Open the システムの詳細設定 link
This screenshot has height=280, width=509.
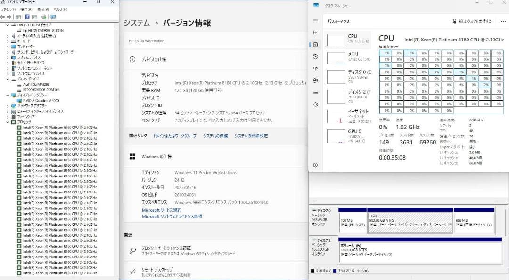pos(250,136)
